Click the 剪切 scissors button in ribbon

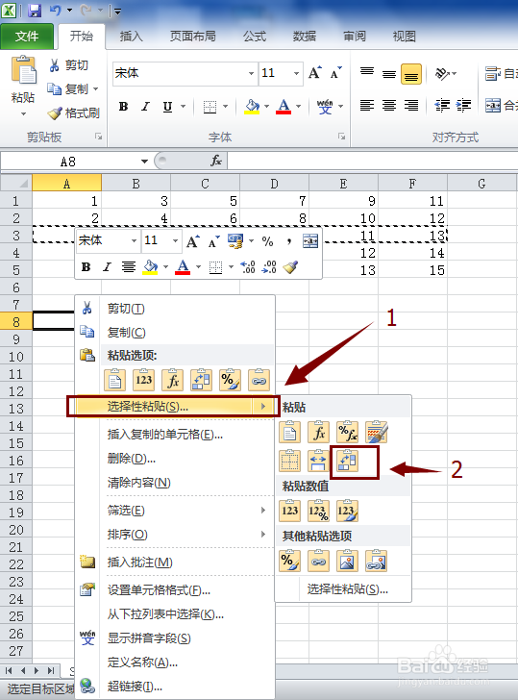pyautogui.click(x=68, y=65)
